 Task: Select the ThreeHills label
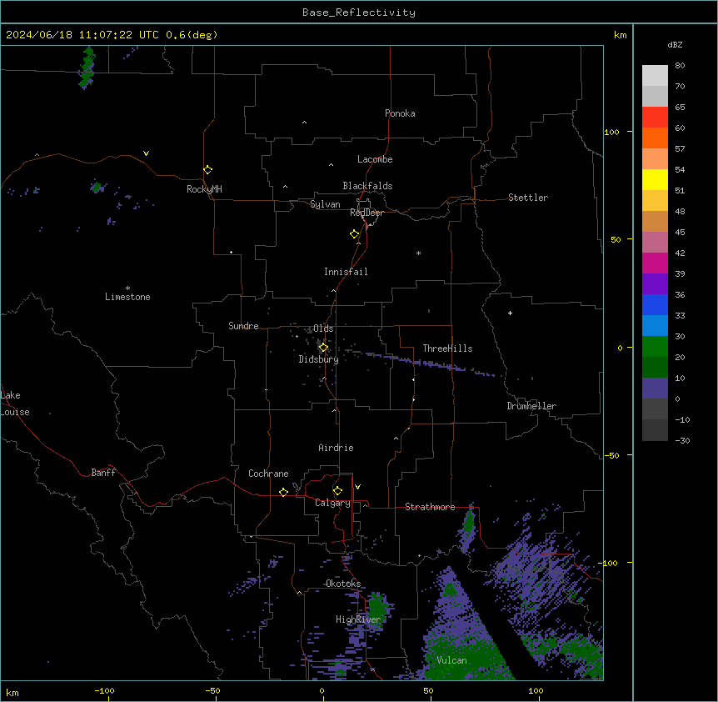point(447,348)
